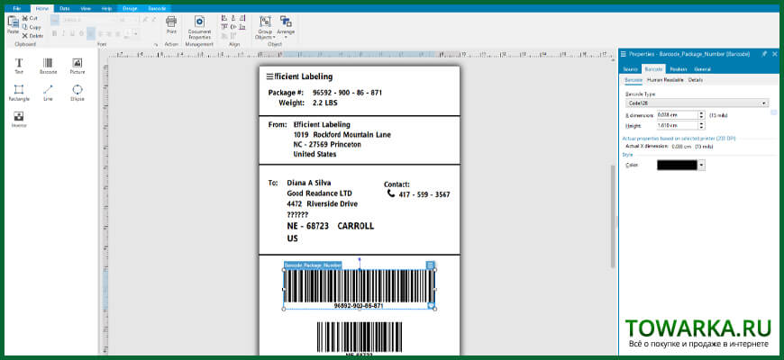The width and height of the screenshot is (784, 360).
Task: Click the X dimension input field
Action: click(x=677, y=115)
